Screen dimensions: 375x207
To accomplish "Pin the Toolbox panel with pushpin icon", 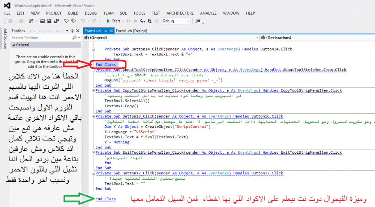I will (x=72, y=31).
